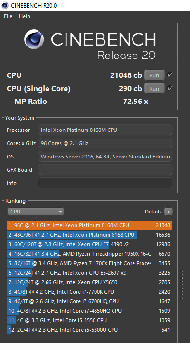Click the GFX Board field
The height and width of the screenshot is (343, 190).
[x=105, y=170]
